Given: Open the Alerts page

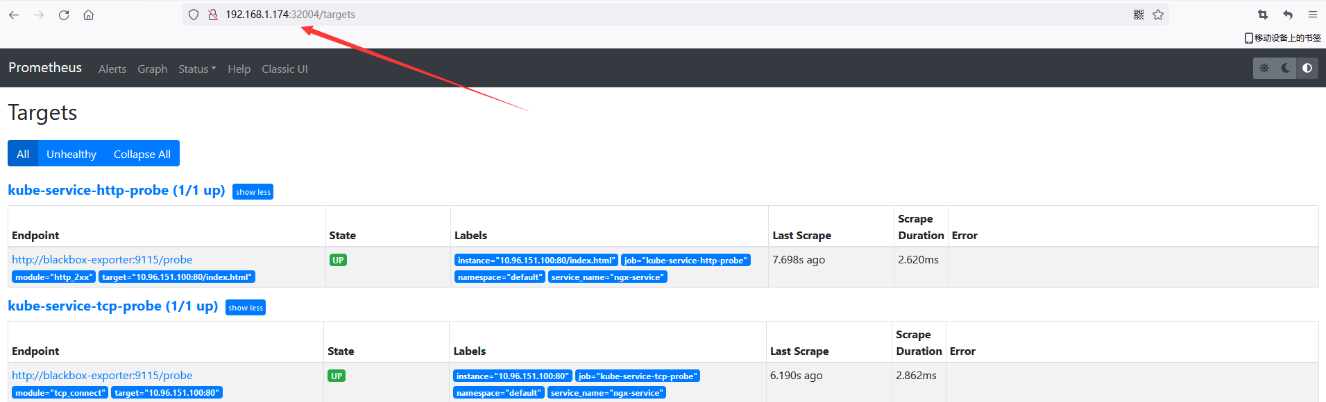Looking at the screenshot, I should click(x=112, y=69).
